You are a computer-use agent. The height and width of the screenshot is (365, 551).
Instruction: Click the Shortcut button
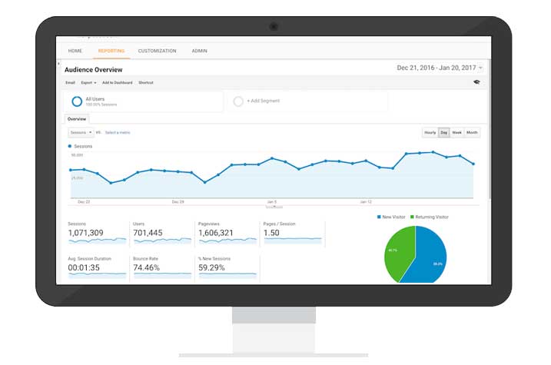pos(146,82)
